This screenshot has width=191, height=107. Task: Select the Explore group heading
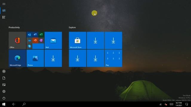coord(72,27)
